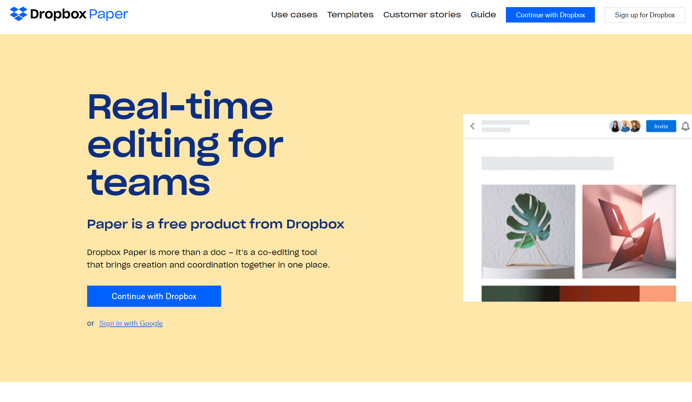Select the Templates navigation item
The width and height of the screenshot is (692, 402).
click(x=351, y=15)
